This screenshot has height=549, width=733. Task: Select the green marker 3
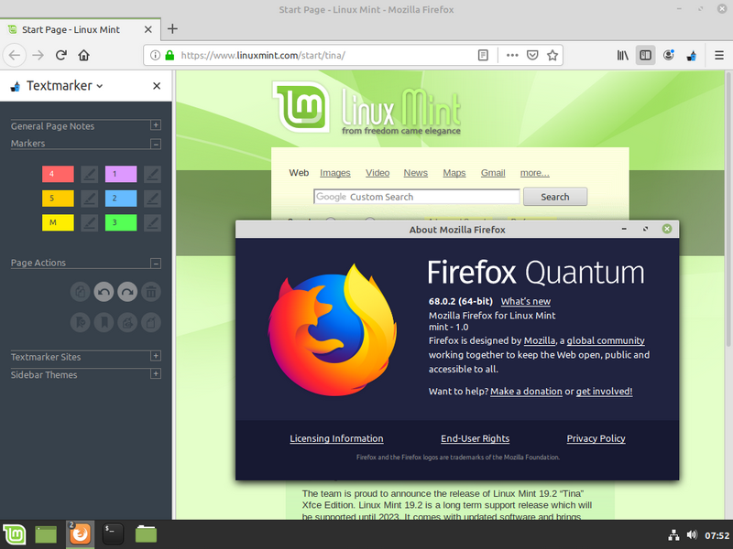[121, 222]
